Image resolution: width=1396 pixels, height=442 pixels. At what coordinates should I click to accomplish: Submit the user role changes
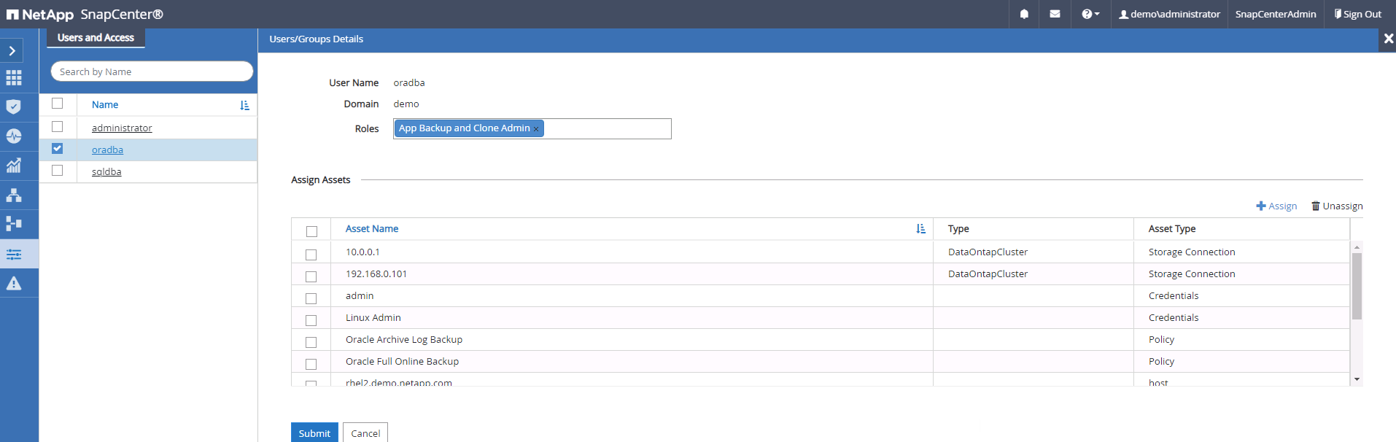click(x=314, y=433)
